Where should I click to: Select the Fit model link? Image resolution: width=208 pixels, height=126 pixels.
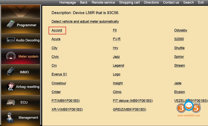115,30
